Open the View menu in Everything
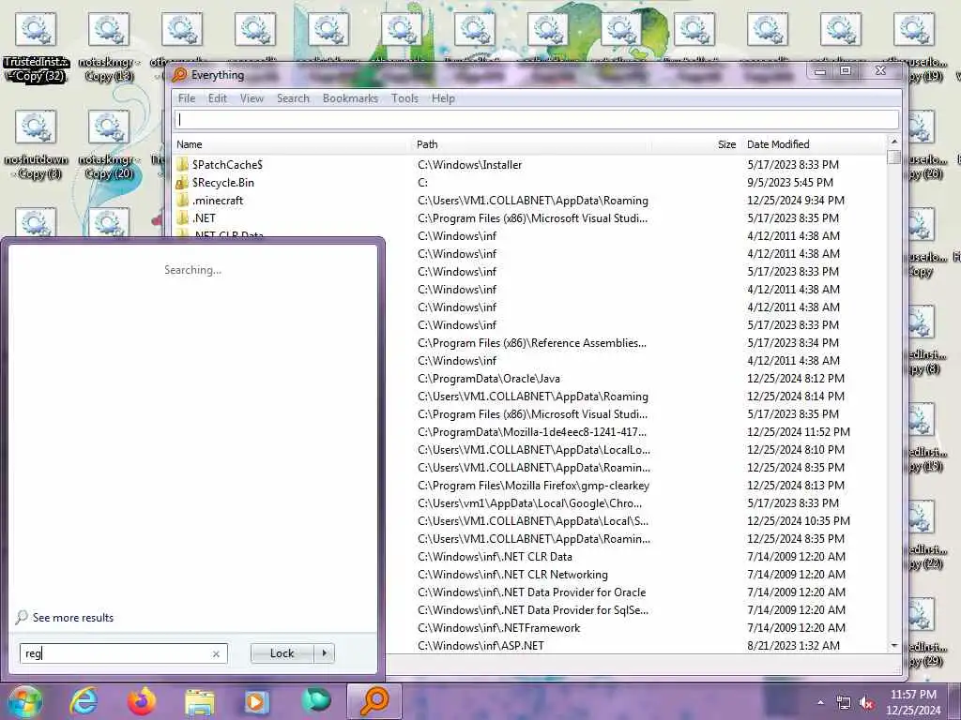This screenshot has height=720, width=961. coord(252,98)
